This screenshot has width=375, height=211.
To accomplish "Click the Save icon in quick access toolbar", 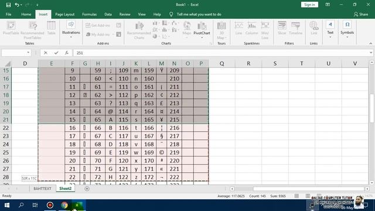I will (x=8, y=5).
